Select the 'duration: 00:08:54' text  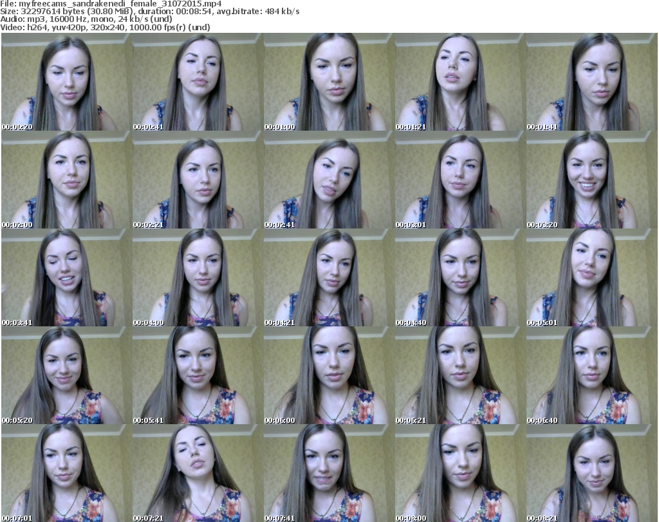(174, 12)
